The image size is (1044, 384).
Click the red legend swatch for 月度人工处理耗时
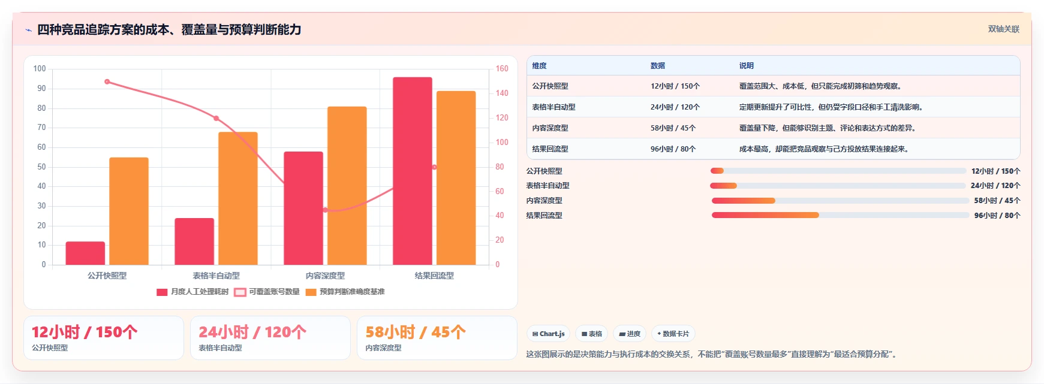(x=162, y=292)
